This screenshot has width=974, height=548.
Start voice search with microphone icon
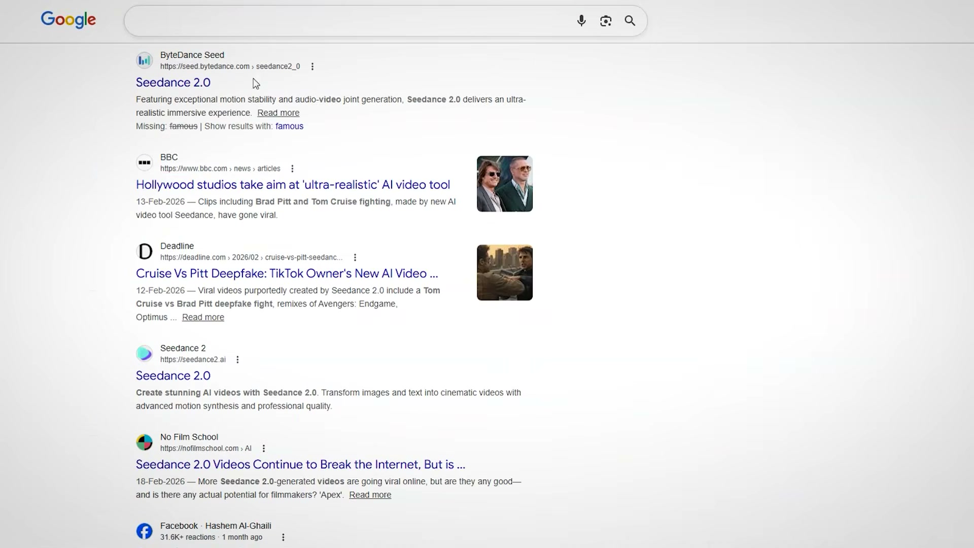tap(581, 21)
